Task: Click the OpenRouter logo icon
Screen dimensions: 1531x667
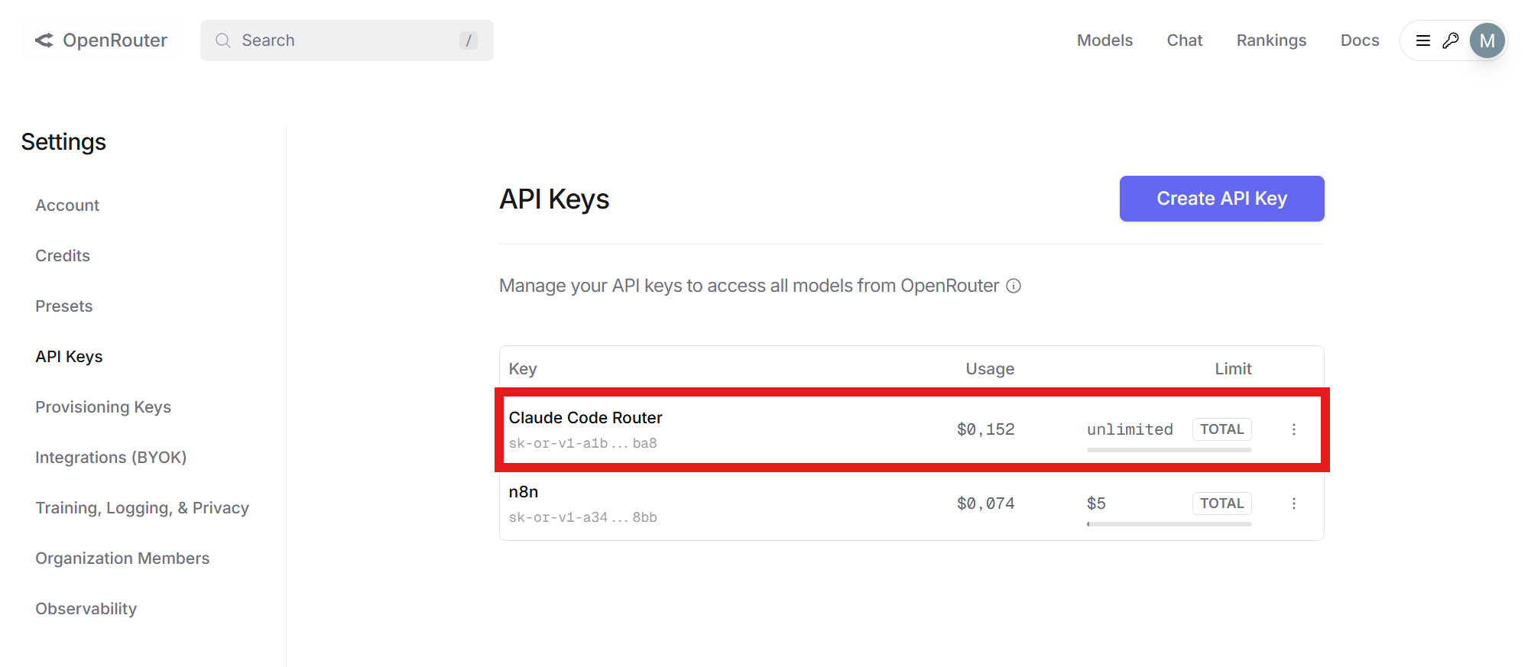Action: pyautogui.click(x=44, y=40)
